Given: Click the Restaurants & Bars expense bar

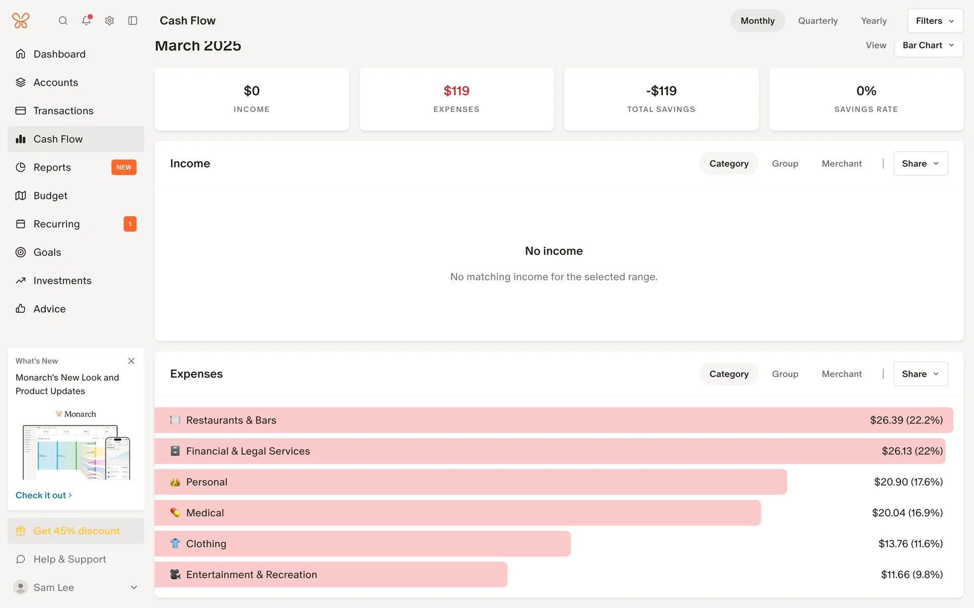Looking at the screenshot, I should coord(553,420).
